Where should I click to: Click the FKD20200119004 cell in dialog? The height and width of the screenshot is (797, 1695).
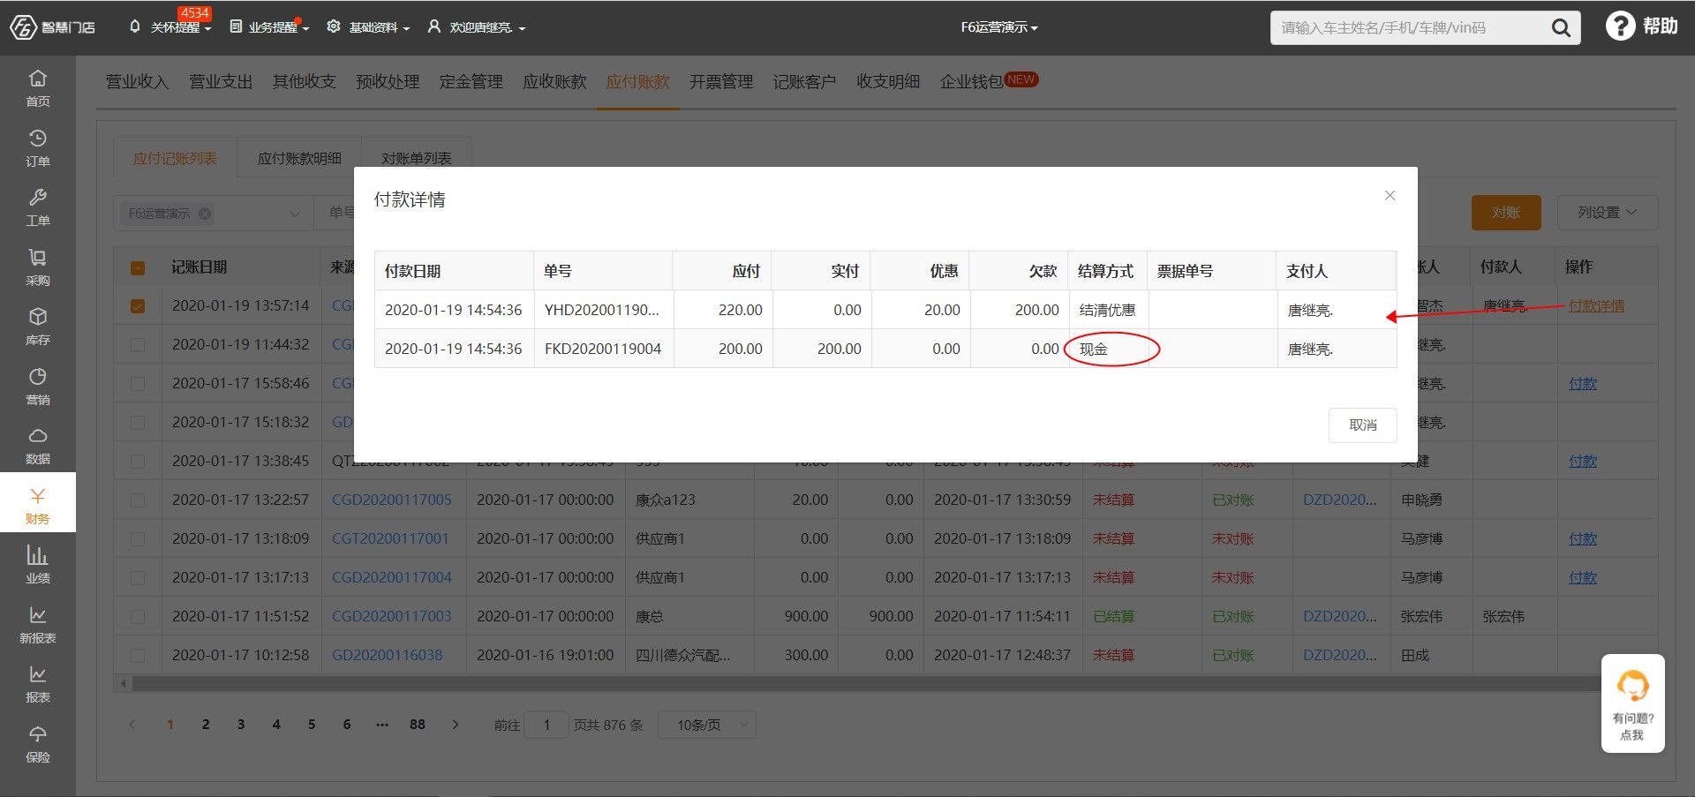pos(603,350)
